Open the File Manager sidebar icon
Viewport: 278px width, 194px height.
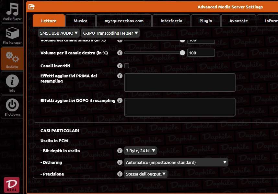pos(12,35)
